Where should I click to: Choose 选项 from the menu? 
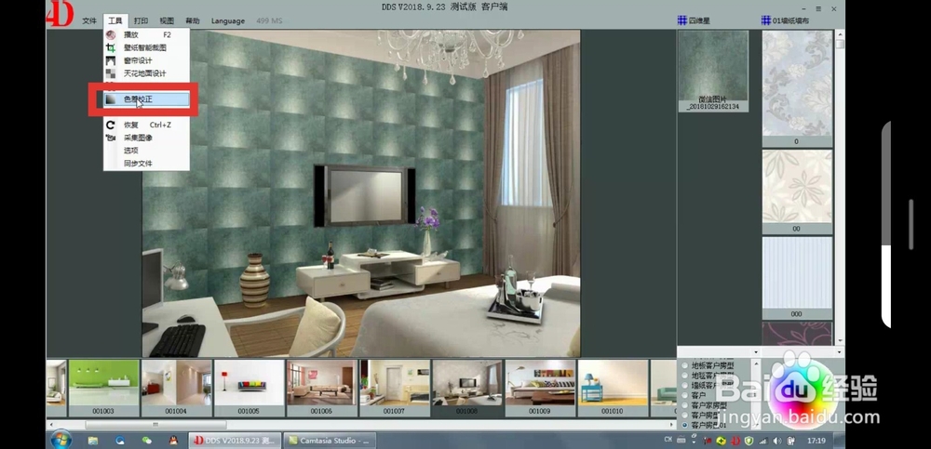(147, 151)
